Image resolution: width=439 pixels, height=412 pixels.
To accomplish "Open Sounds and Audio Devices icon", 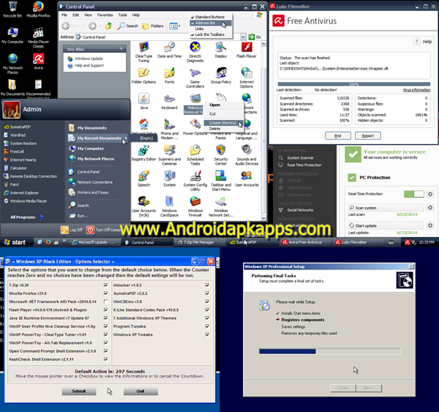I will click(x=247, y=155).
